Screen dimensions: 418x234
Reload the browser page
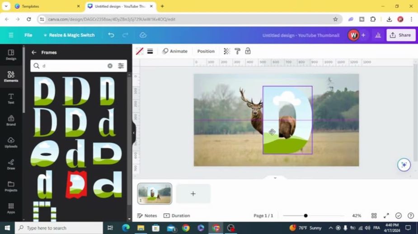(x=29, y=19)
